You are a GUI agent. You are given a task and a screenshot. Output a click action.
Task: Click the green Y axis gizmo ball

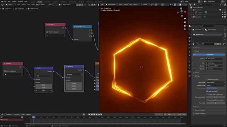(181, 8)
